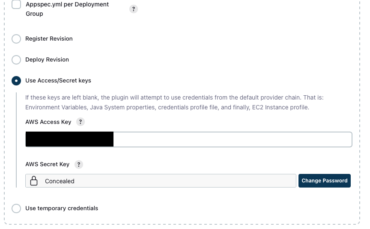Screen dimensions: 370x229
Task: Enable Appspec.yml per Deployment Group checkbox
Action: tap(16, 4)
